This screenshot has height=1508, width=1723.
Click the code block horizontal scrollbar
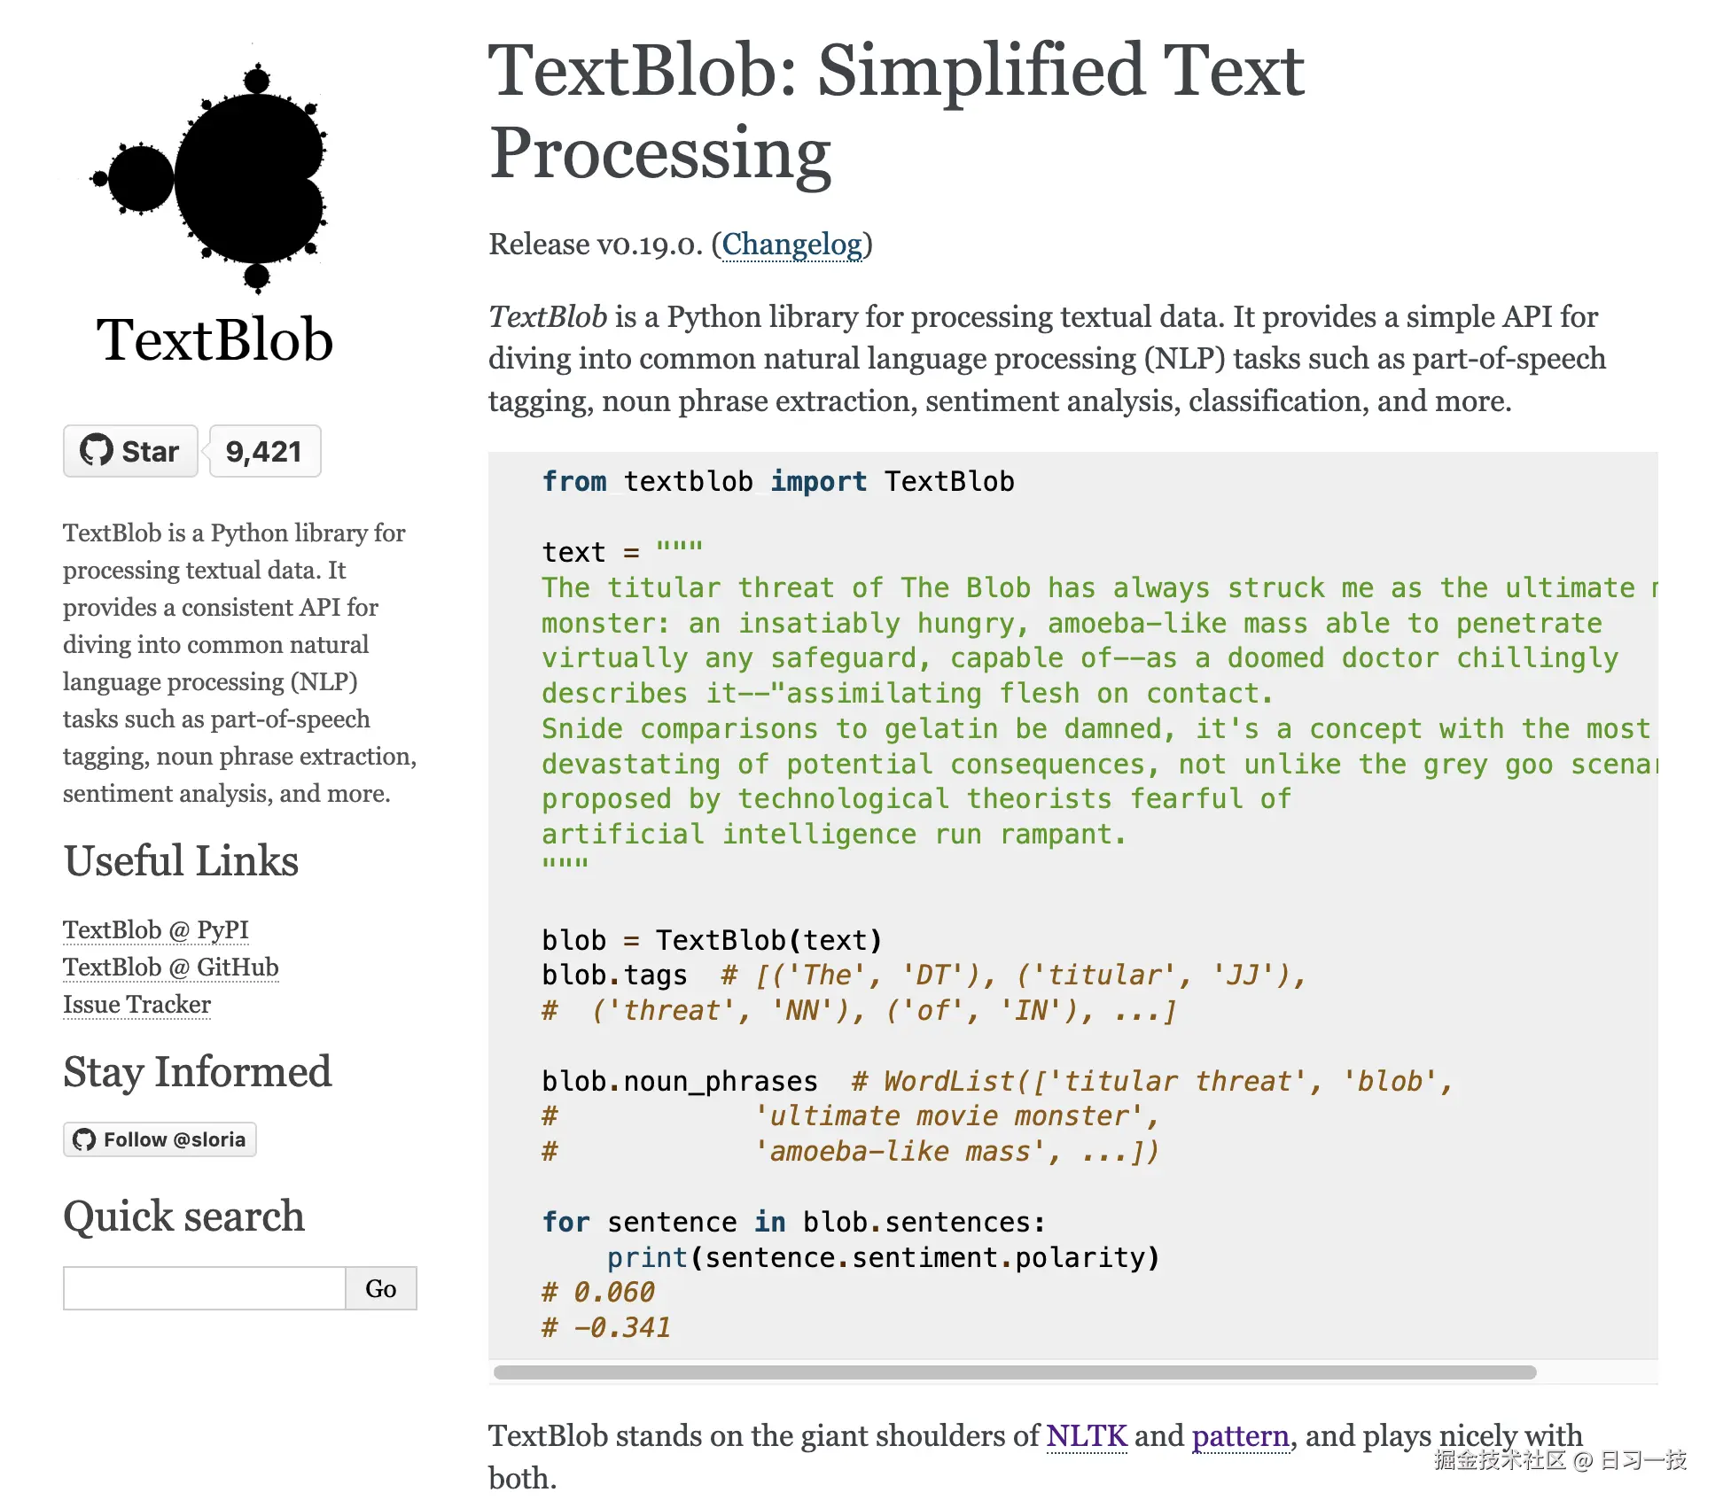(1014, 1372)
